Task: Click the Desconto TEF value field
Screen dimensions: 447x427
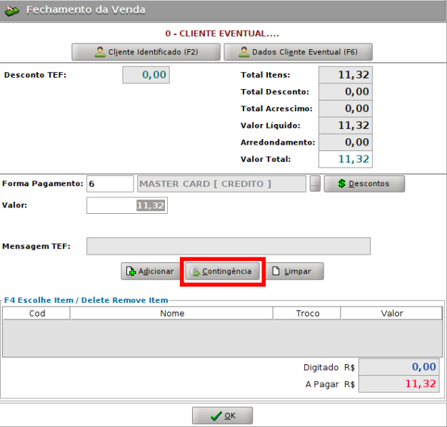Action: (146, 74)
